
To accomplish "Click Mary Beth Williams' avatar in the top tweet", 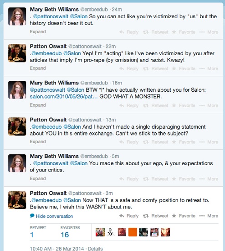I will (x=17, y=16).
